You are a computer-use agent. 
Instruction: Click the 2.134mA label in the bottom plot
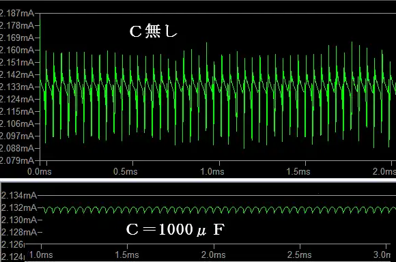19,195
